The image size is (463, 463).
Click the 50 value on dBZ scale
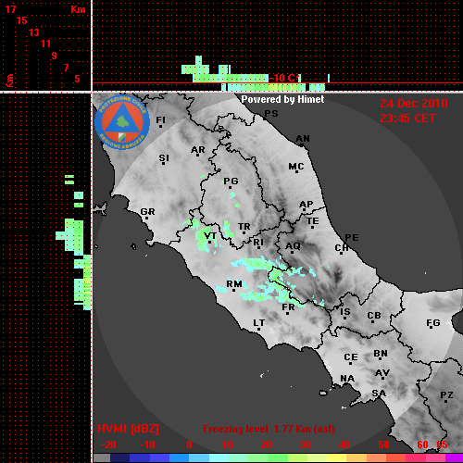click(383, 444)
